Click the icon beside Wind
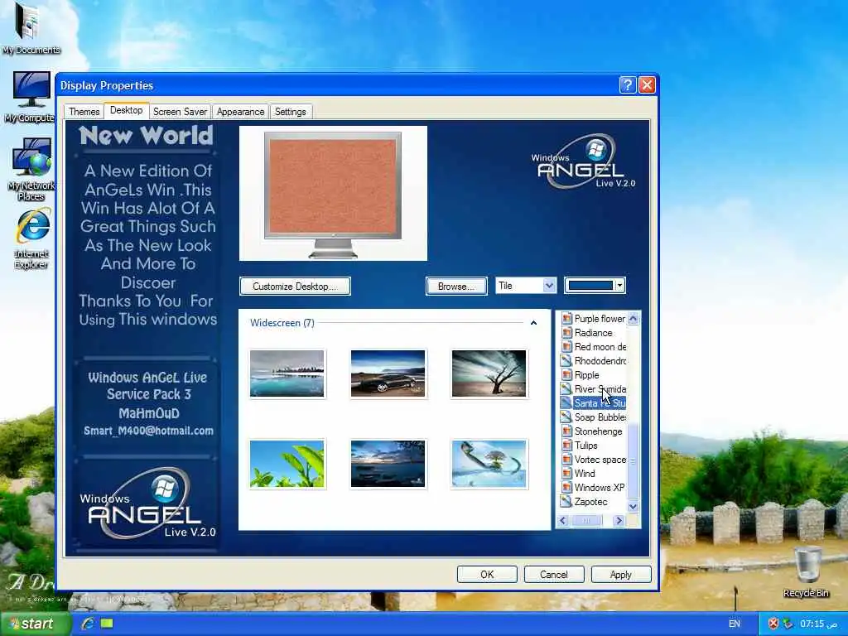The image size is (848, 636). pyautogui.click(x=566, y=473)
